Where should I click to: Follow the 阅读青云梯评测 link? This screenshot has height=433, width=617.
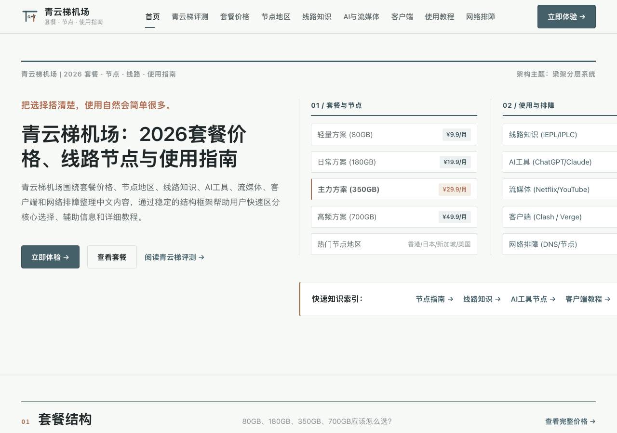click(x=174, y=257)
